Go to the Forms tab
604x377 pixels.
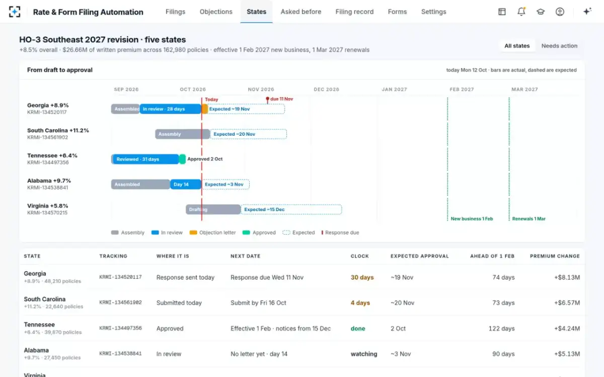[x=397, y=12]
